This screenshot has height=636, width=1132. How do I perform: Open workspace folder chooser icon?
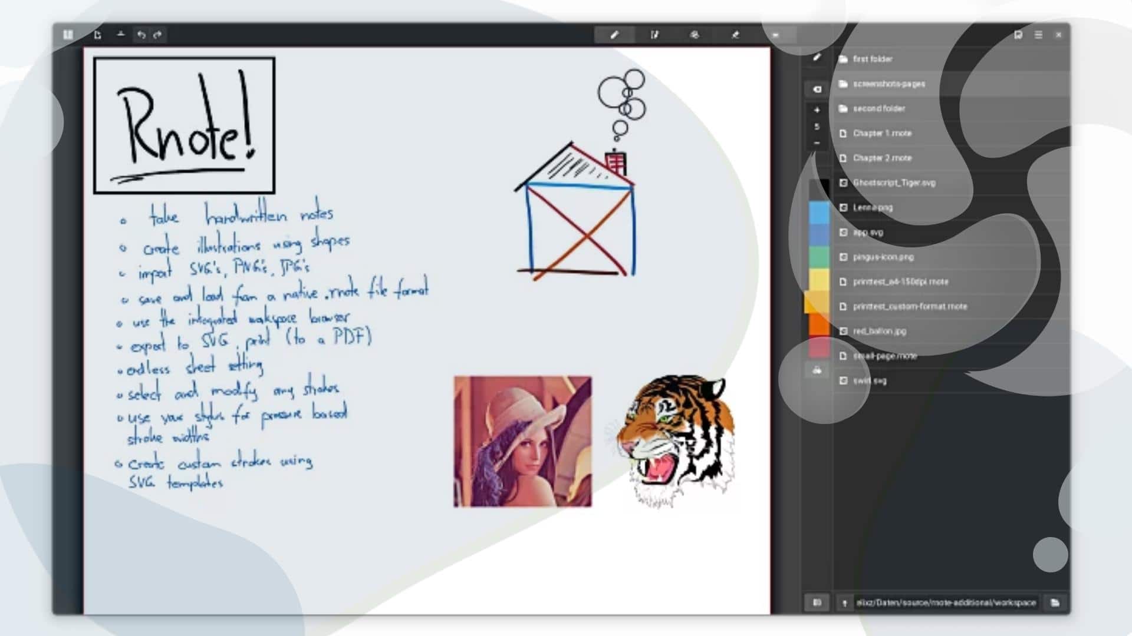(1055, 602)
